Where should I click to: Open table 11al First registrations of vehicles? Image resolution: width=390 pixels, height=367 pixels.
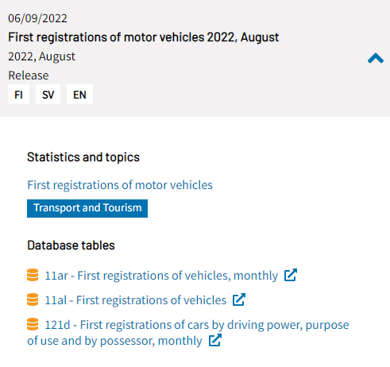click(136, 300)
